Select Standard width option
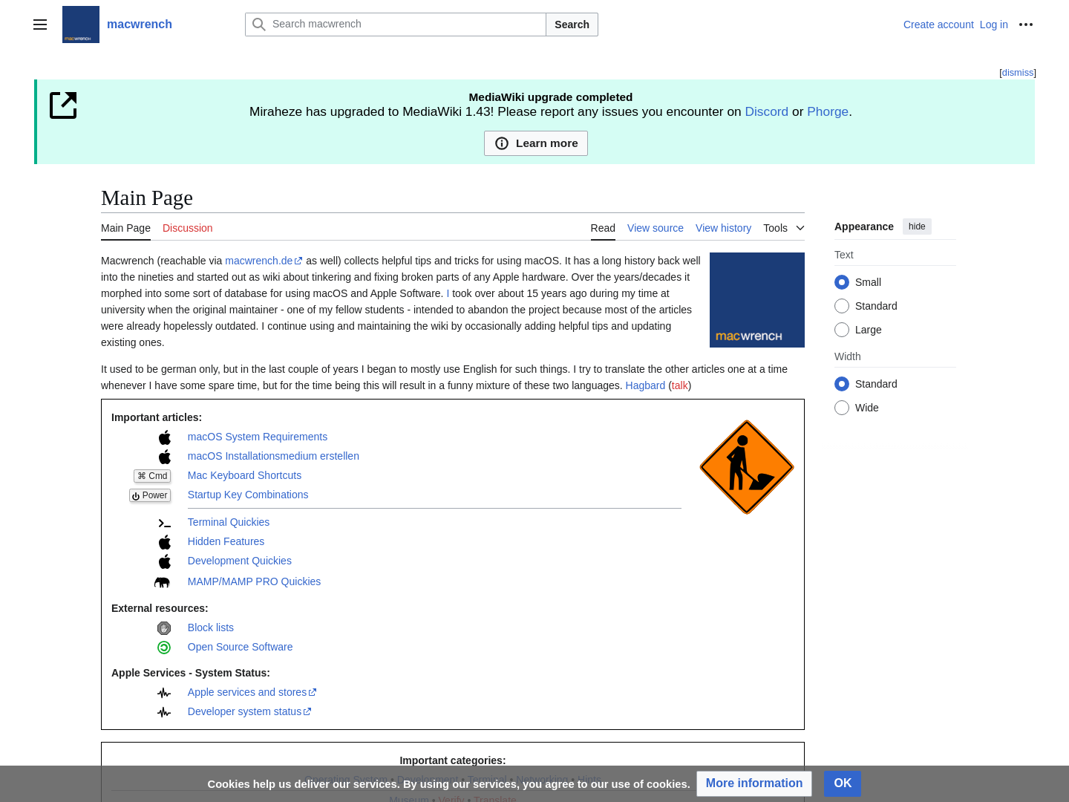The height and width of the screenshot is (802, 1069). coord(842,384)
